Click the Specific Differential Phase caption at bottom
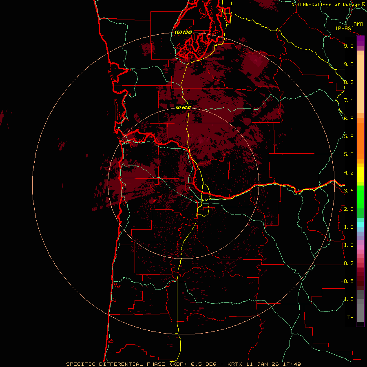The width and height of the screenshot is (367, 367). pos(183,364)
